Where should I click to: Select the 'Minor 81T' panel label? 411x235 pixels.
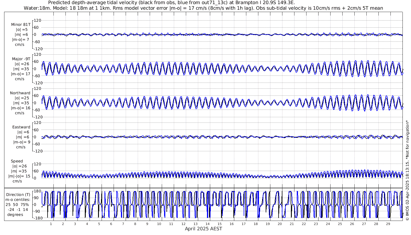pyautogui.click(x=21, y=24)
